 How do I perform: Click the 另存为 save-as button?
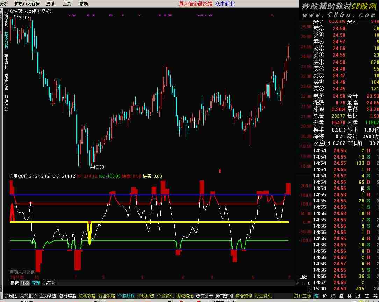coord(49,283)
